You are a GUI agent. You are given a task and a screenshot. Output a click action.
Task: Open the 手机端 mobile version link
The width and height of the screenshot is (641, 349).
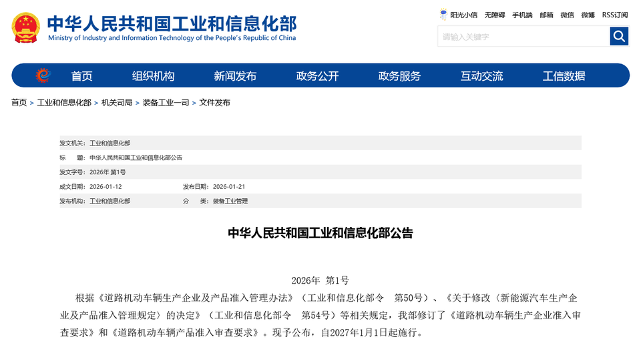click(522, 15)
